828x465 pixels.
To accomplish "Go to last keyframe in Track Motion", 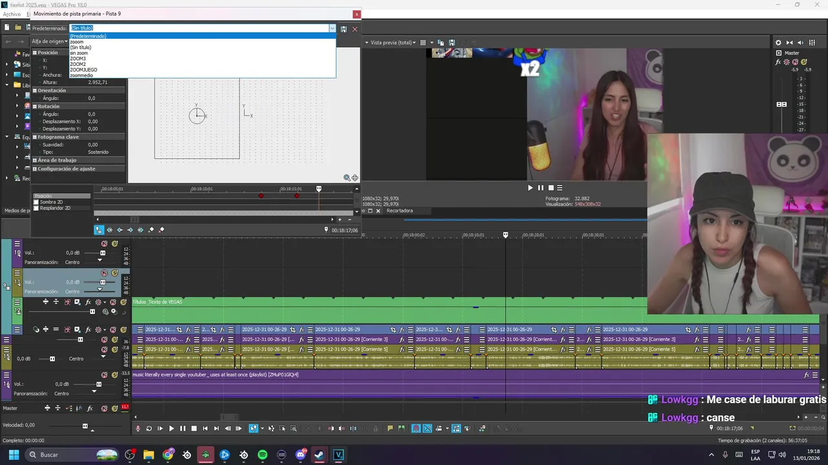I will [140, 230].
